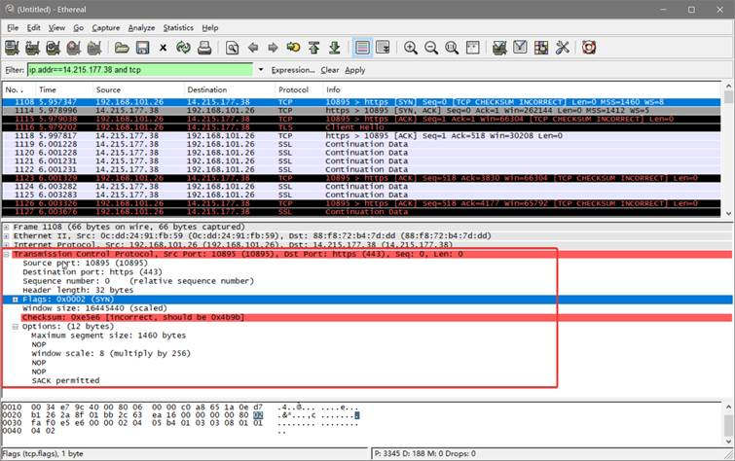Expand the Ethernet II tree node
This screenshot has width=735, height=461.
coord(7,235)
